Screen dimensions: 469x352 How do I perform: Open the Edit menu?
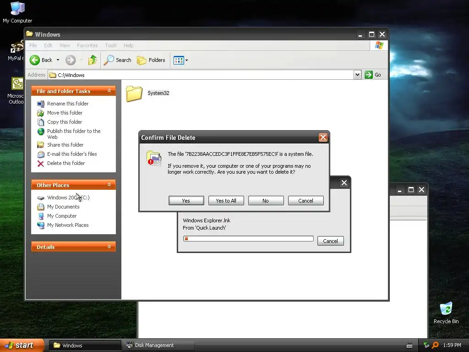pyautogui.click(x=48, y=45)
